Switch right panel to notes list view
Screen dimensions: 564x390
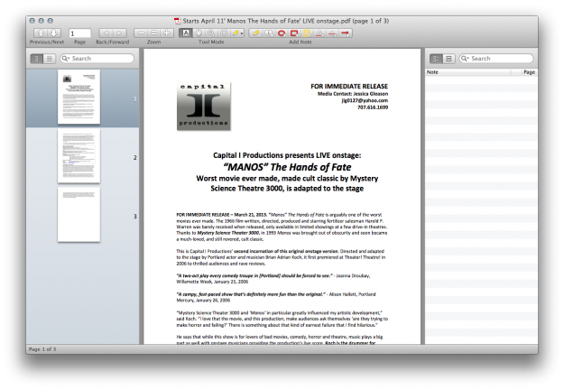[x=436, y=59]
